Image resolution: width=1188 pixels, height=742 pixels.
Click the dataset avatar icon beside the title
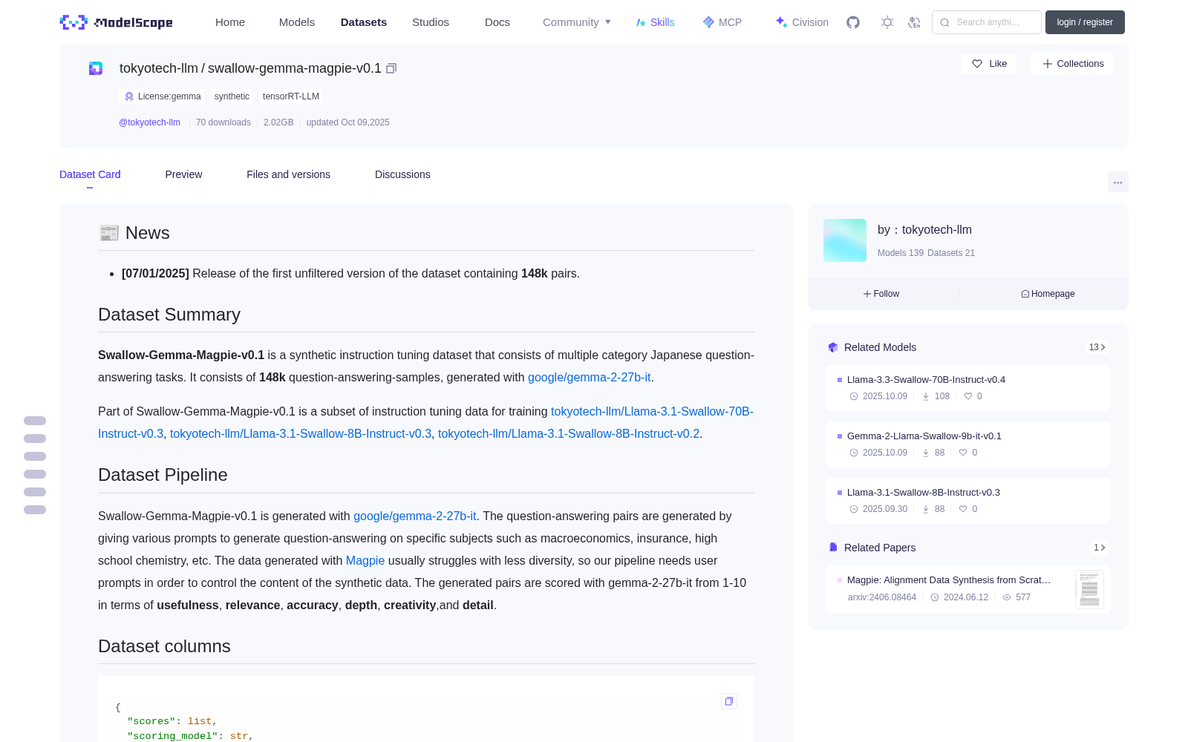click(x=96, y=68)
